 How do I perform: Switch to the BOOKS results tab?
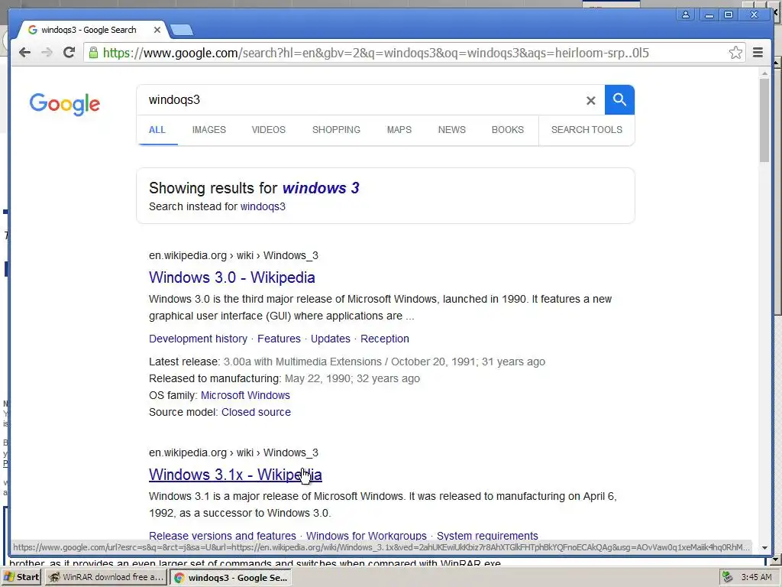(508, 130)
